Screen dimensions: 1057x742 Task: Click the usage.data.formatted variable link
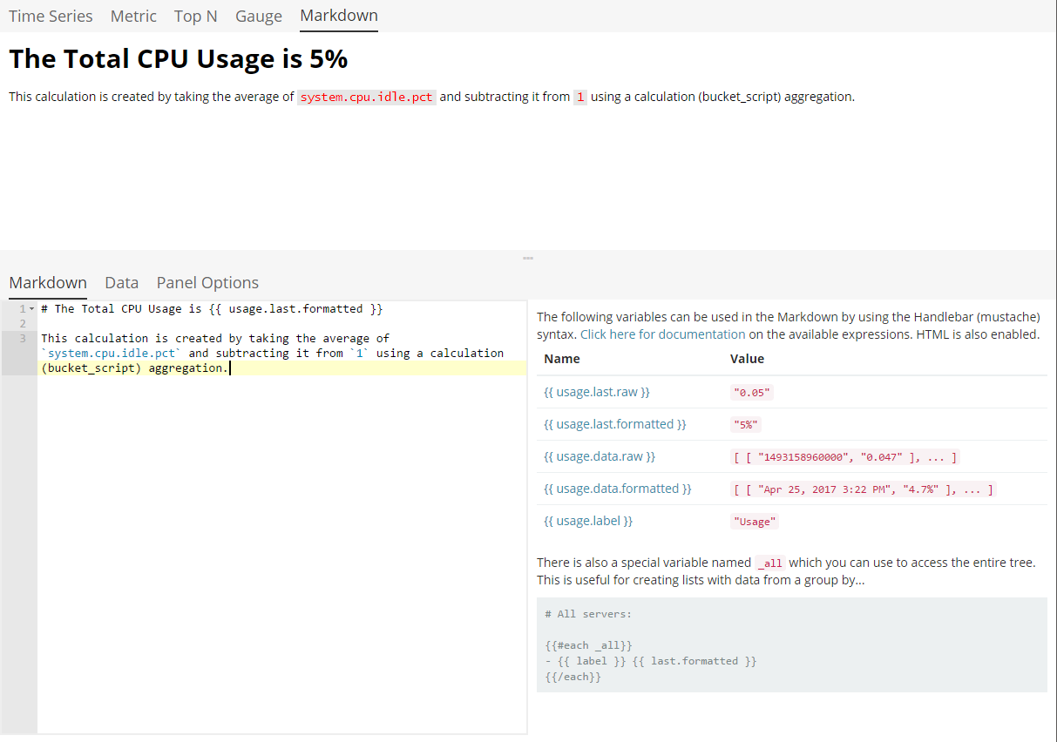click(x=618, y=488)
